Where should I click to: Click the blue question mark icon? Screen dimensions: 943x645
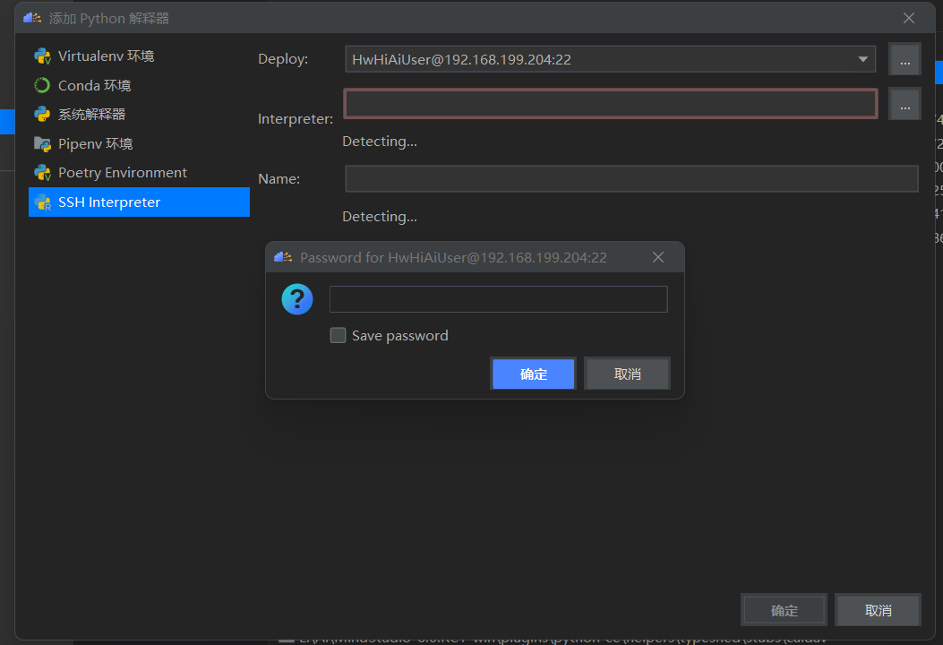tap(297, 299)
